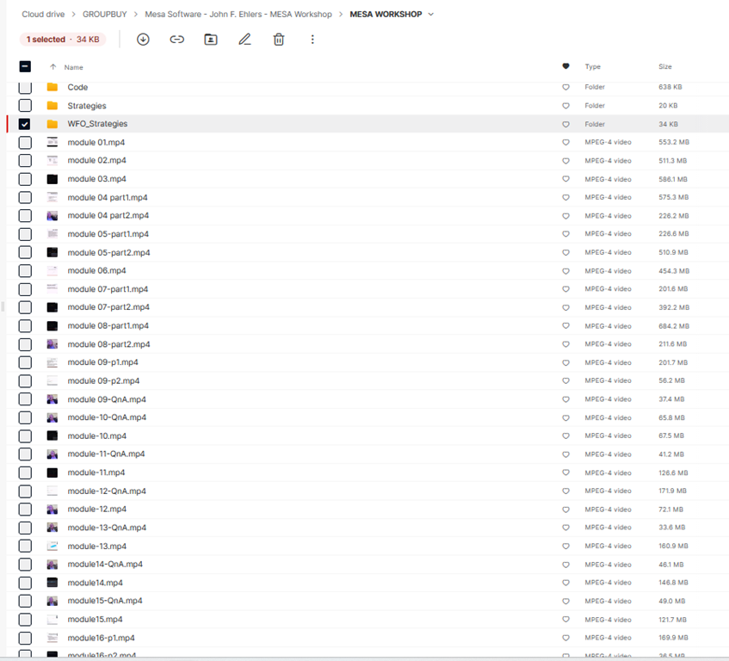Sort files by the Name column arrow
This screenshot has width=729, height=661.
53,67
